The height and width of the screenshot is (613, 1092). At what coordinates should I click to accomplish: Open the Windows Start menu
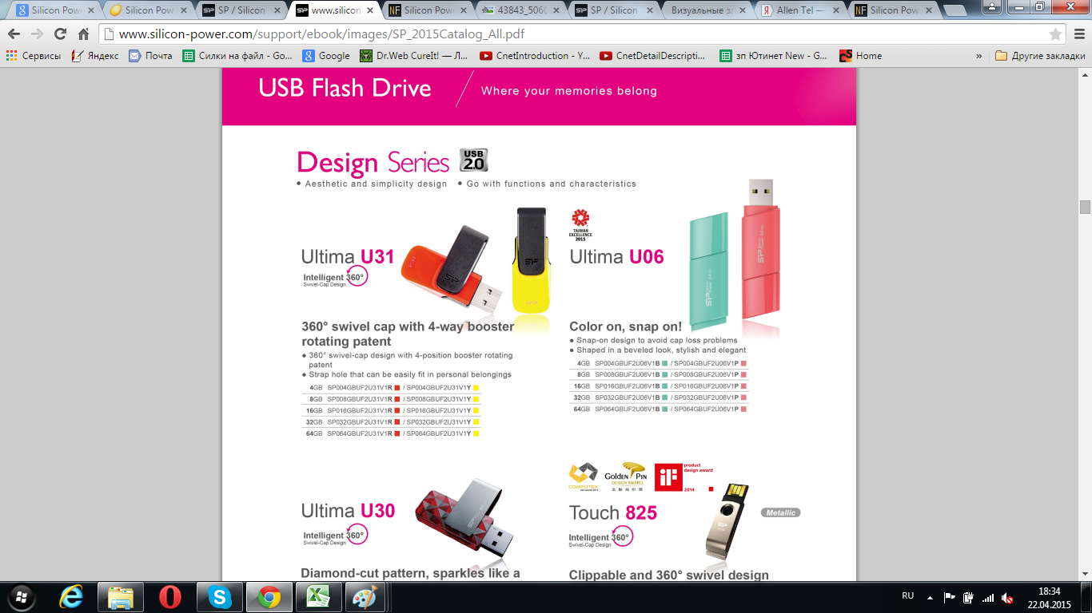click(20, 596)
